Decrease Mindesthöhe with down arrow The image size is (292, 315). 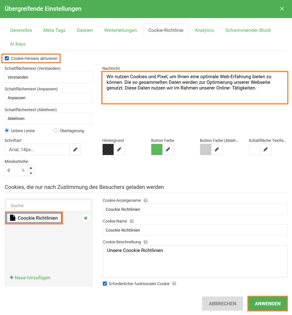(x=31, y=173)
